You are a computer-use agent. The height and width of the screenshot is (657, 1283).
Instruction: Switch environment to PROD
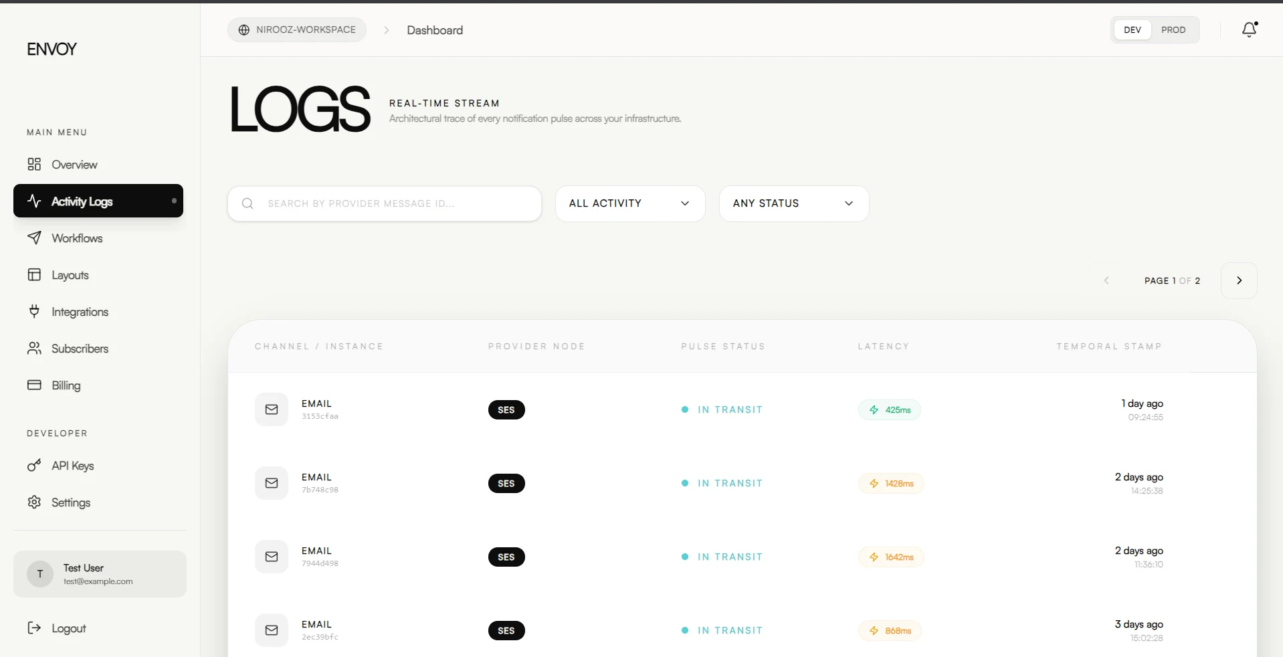[x=1173, y=30]
